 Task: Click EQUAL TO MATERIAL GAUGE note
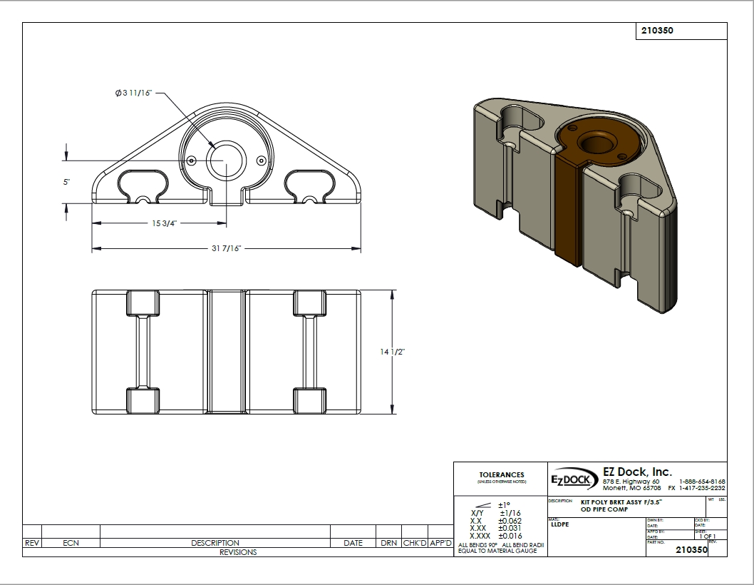click(x=497, y=551)
